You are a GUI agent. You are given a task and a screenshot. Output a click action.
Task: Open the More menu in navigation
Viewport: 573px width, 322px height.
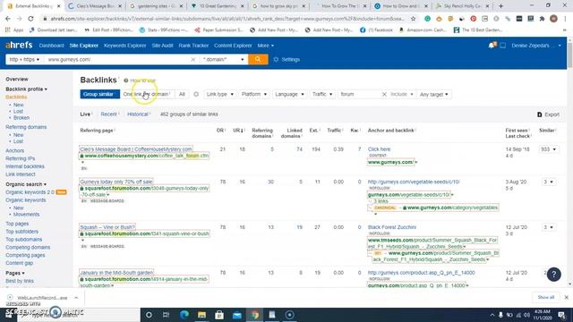coord(265,46)
